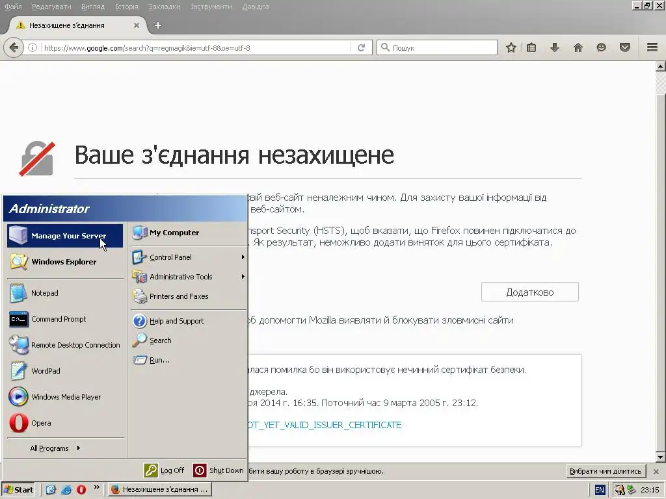Screen dimensions: 666x499
Task: Click the Log Off button
Action: click(164, 470)
